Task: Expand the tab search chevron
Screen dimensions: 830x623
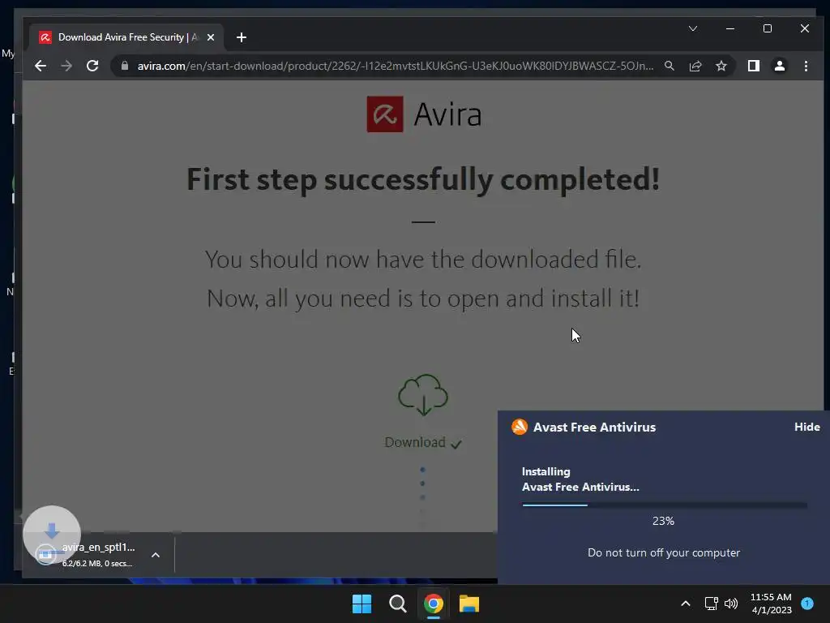Action: click(693, 28)
